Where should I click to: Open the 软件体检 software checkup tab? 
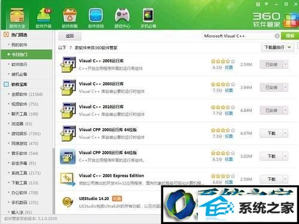point(96,18)
